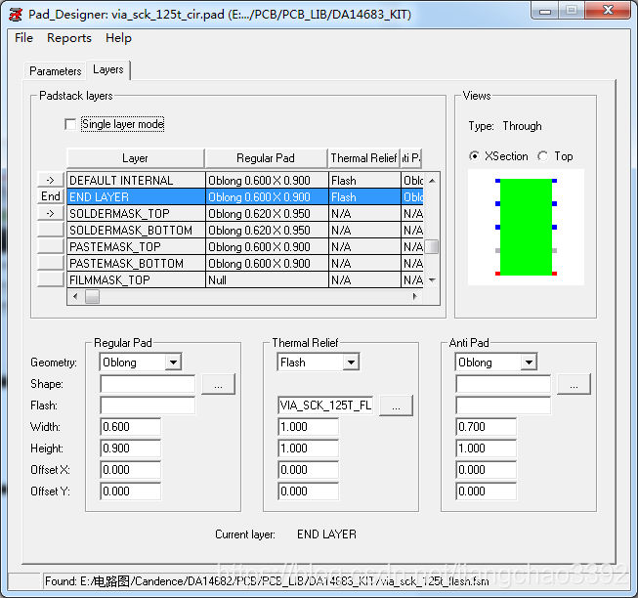Viewport: 638px width, 598px height.
Task: Select the Top view radio button
Action: [543, 156]
